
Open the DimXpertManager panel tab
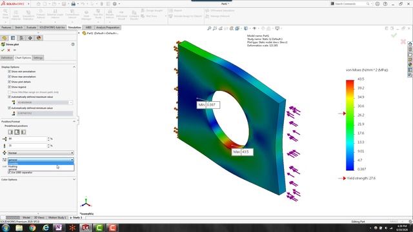[30, 38]
